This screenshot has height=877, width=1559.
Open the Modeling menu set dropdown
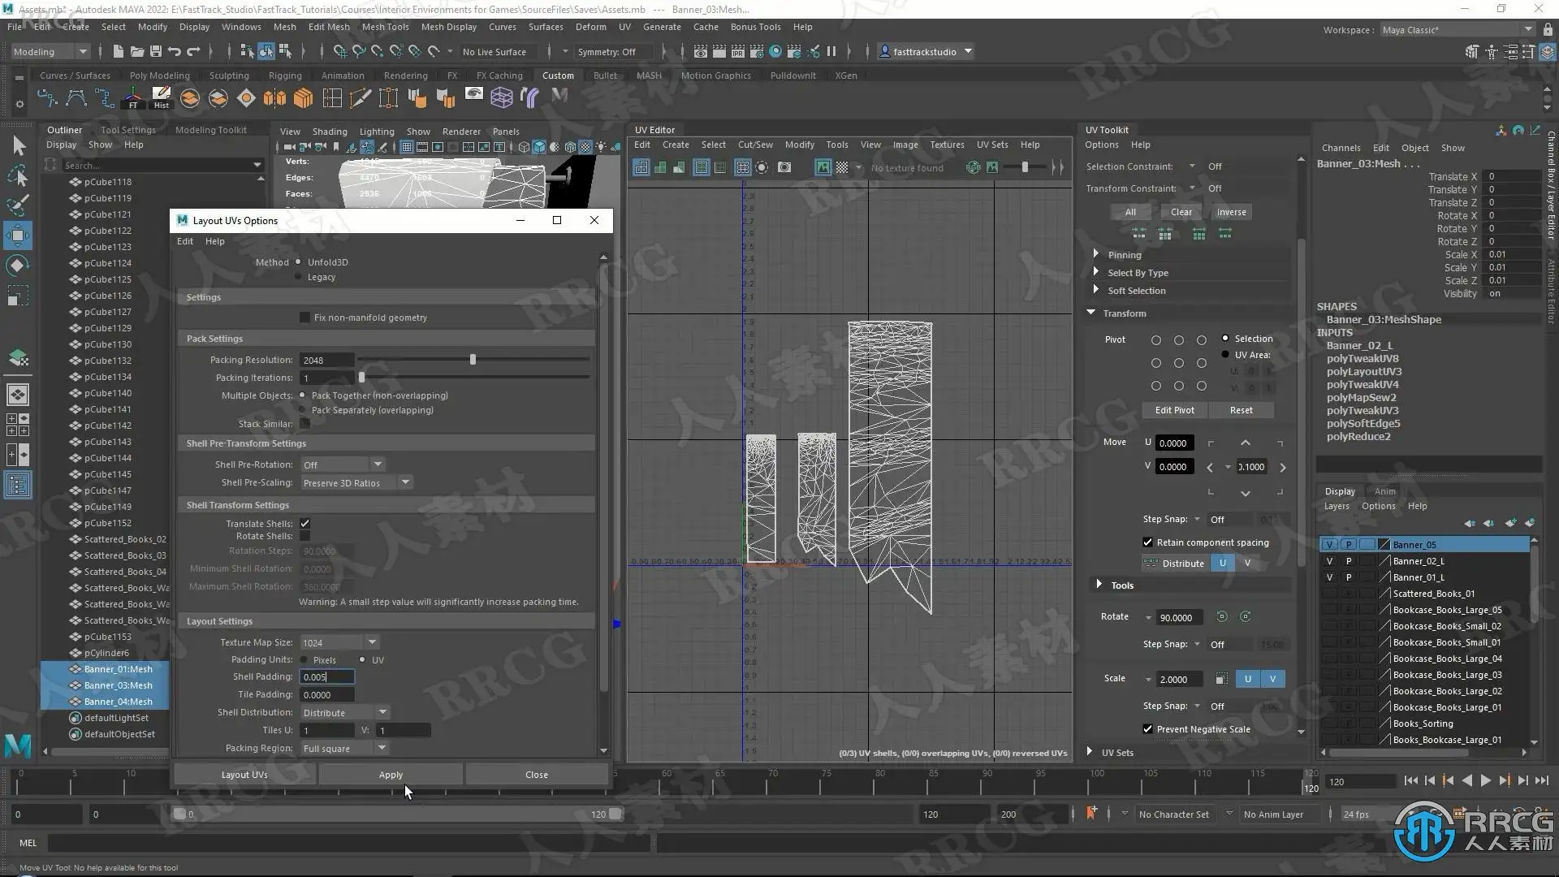50,52
